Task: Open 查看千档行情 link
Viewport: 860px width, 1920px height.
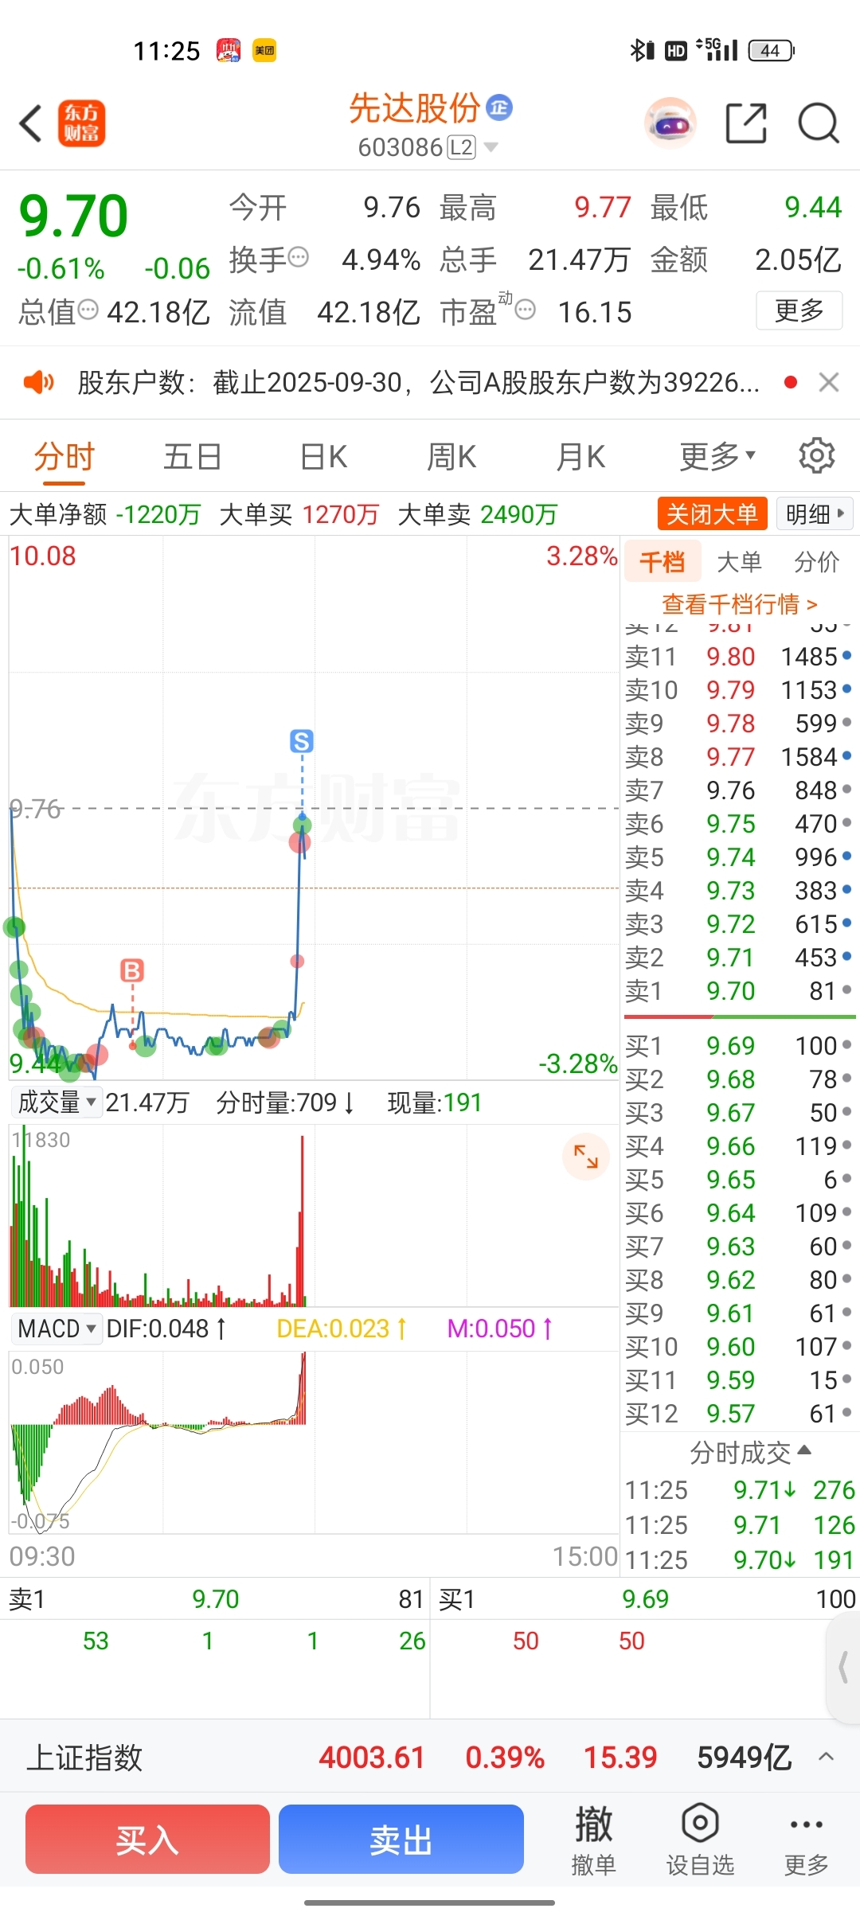Action: tap(740, 604)
